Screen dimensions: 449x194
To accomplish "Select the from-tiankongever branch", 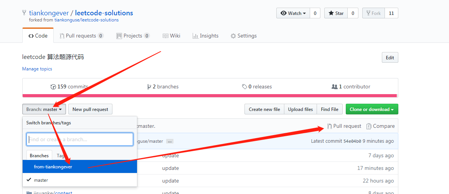I will [80, 166].
